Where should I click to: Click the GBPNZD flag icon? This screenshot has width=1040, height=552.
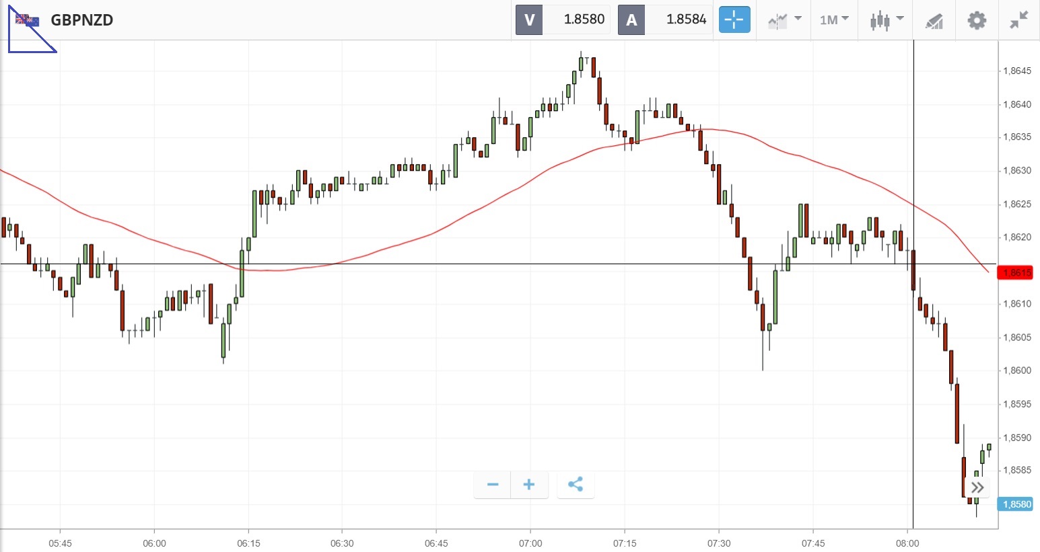(28, 20)
